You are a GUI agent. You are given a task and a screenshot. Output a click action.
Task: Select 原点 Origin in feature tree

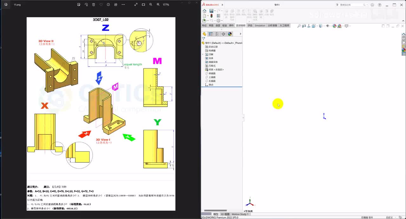pyautogui.click(x=211, y=85)
